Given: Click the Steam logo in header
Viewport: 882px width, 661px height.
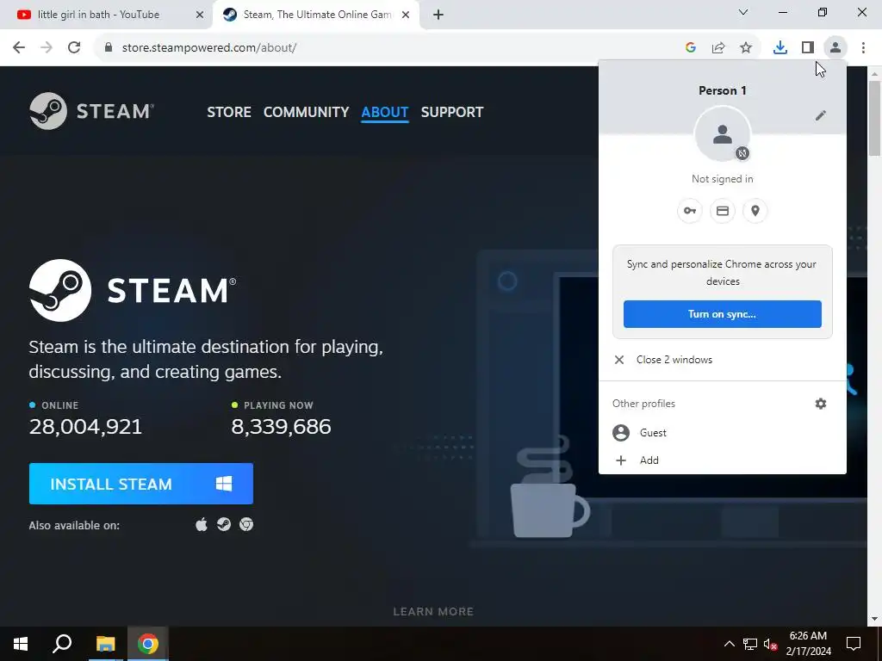Looking at the screenshot, I should [x=91, y=111].
